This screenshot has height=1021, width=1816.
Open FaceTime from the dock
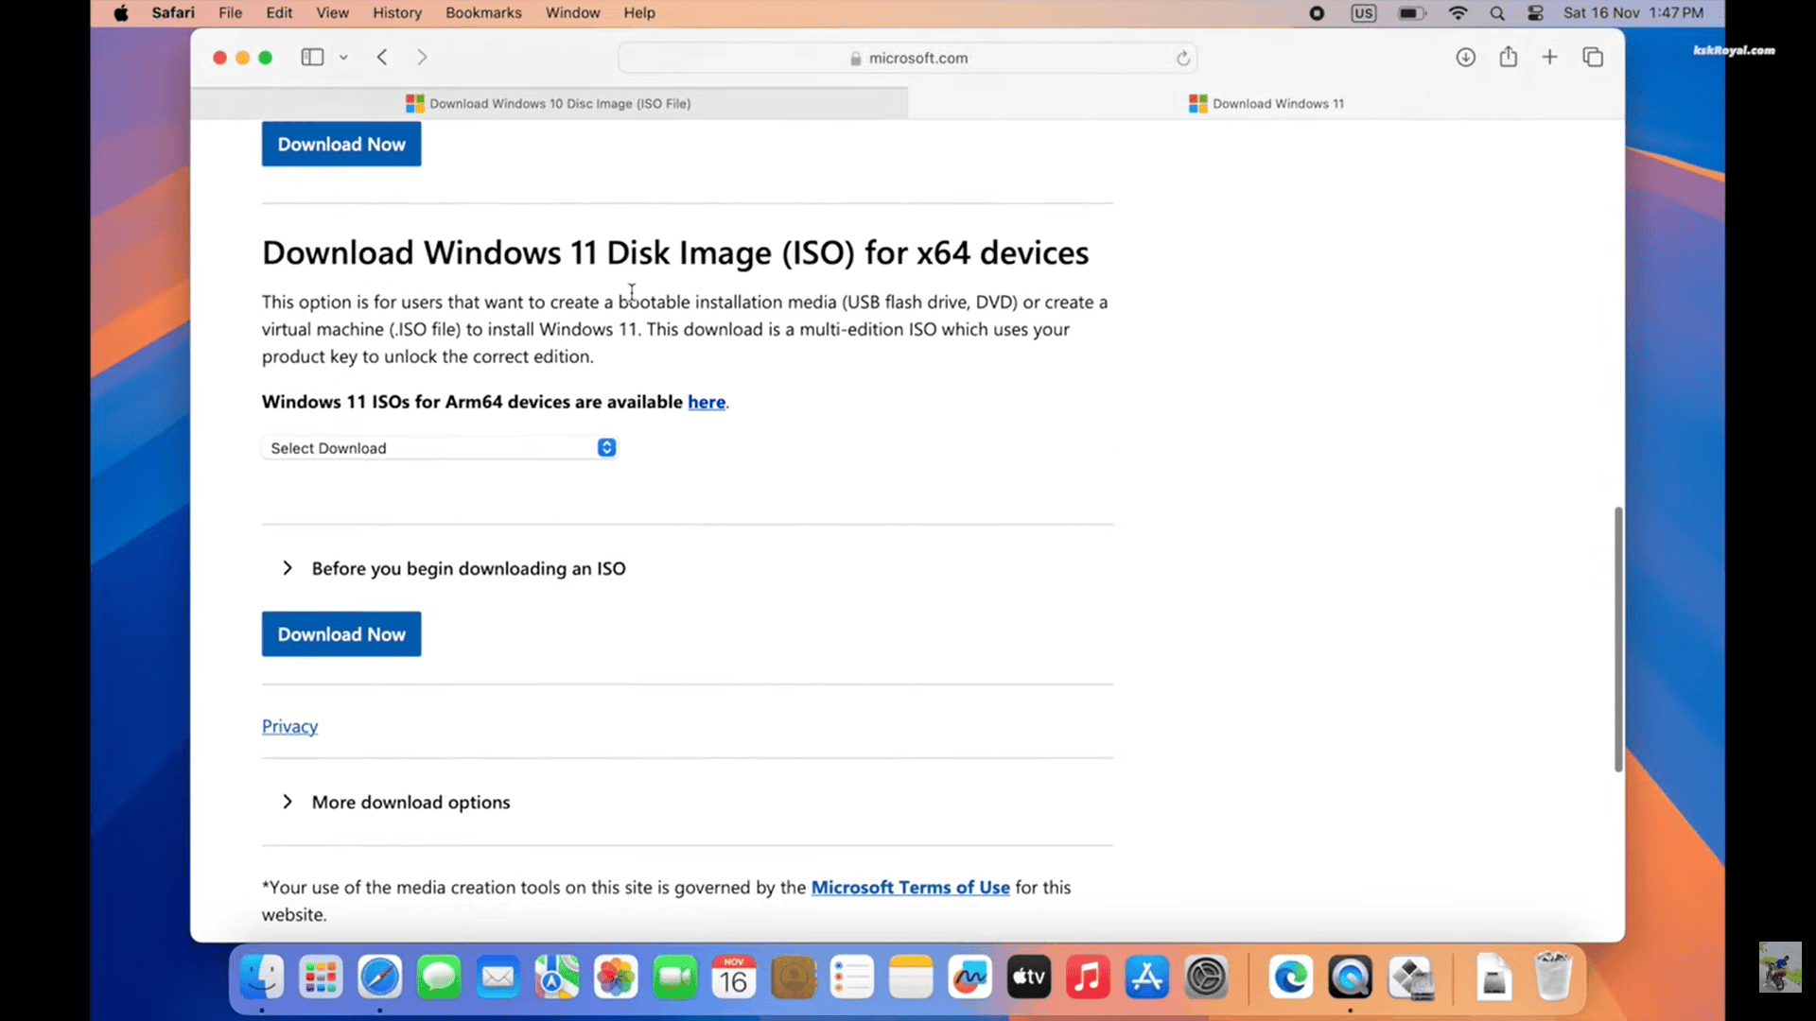click(675, 978)
